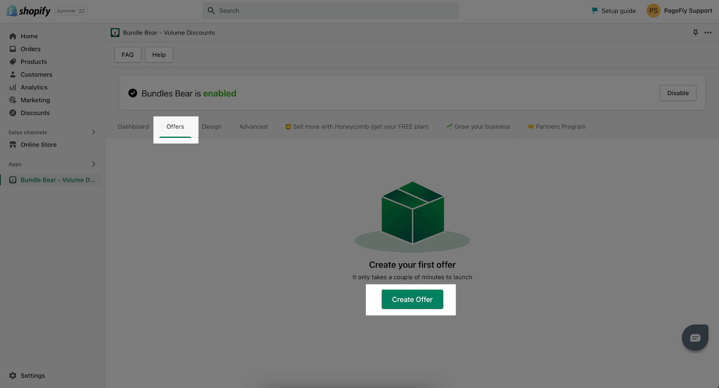Open Partners Program tab
The height and width of the screenshot is (388, 719).
click(x=556, y=127)
